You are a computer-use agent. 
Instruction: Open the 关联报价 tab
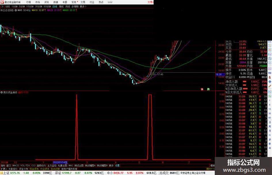13,169
